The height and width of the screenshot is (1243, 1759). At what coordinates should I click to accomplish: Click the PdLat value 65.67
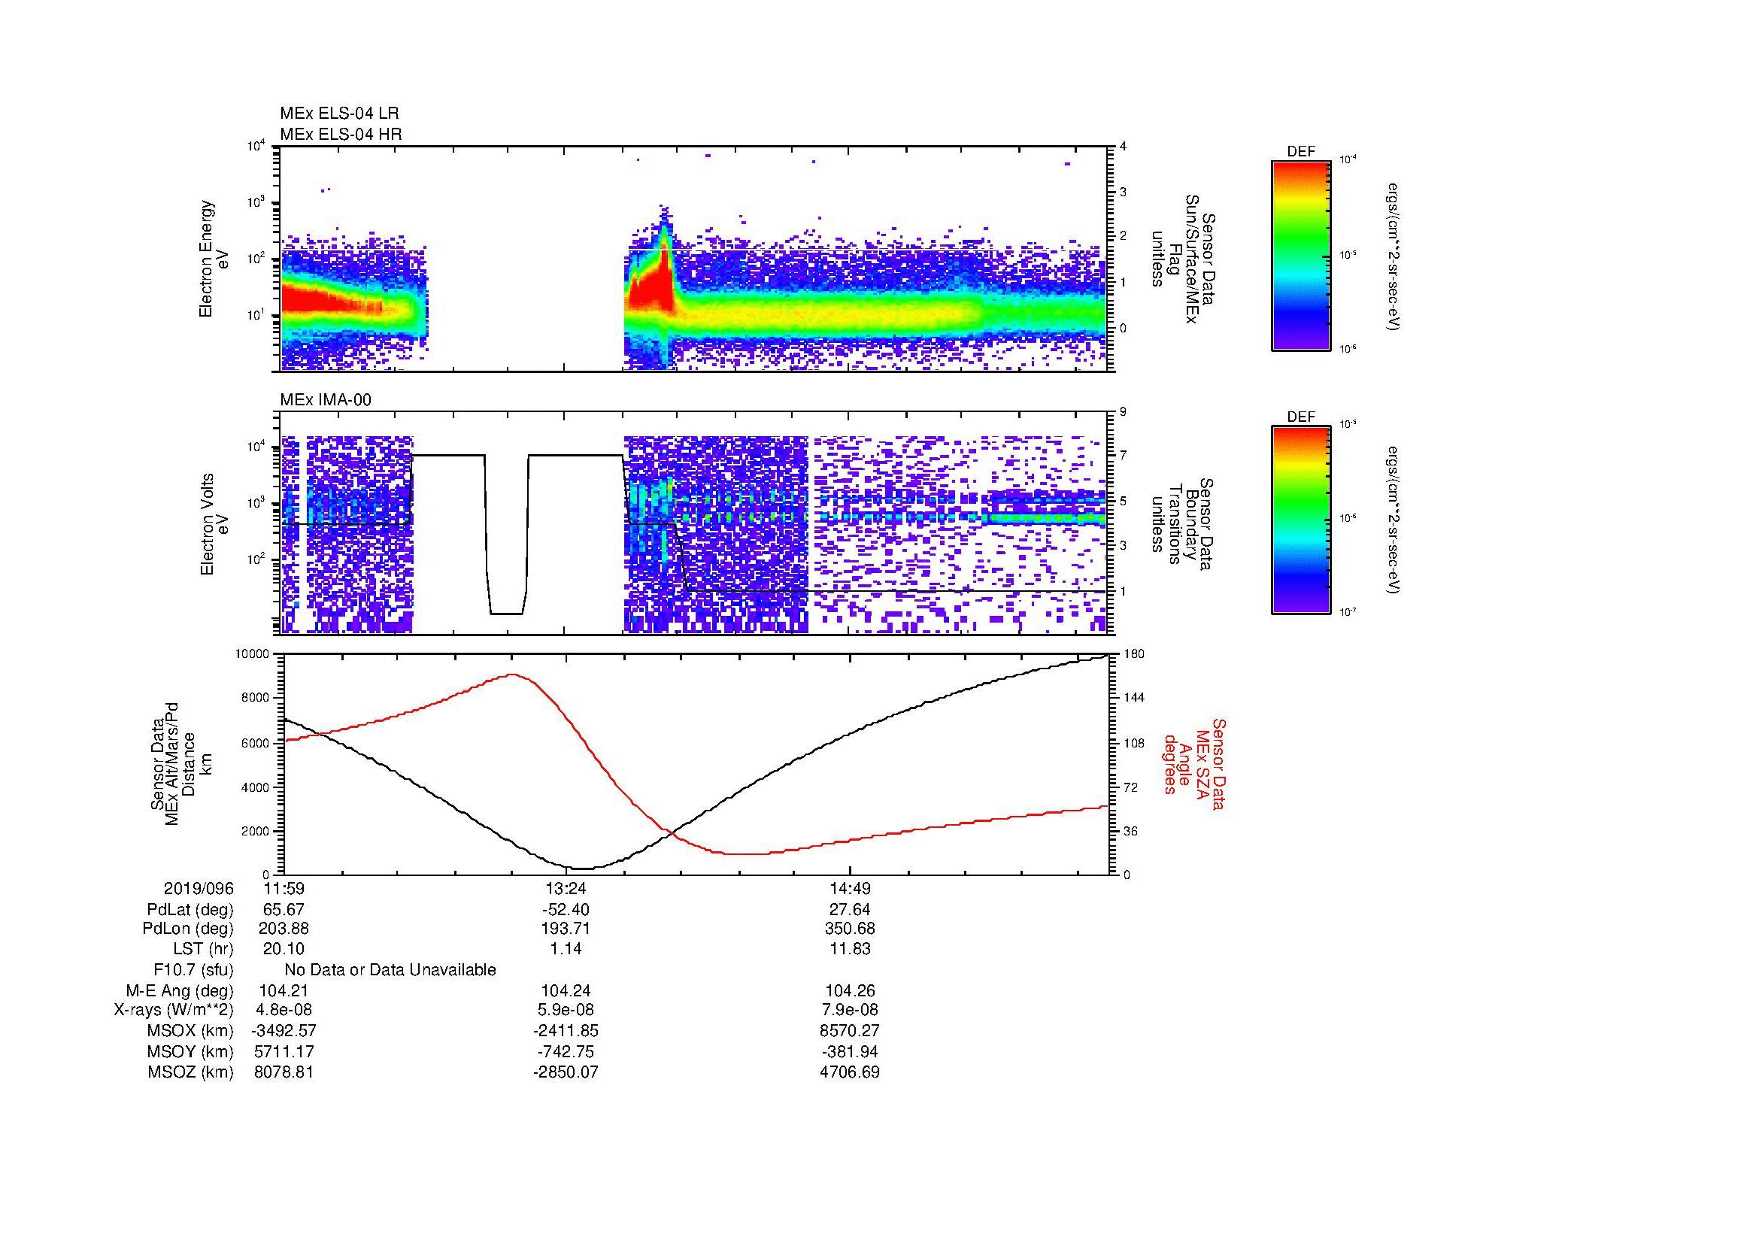(x=284, y=910)
